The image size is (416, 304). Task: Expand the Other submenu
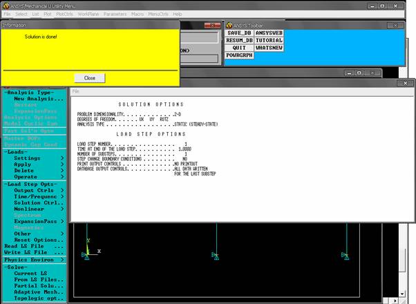coord(39,234)
